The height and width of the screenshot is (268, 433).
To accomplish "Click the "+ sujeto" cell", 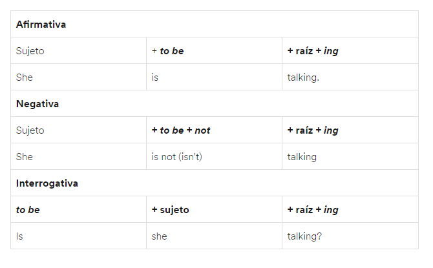I will click(171, 210).
